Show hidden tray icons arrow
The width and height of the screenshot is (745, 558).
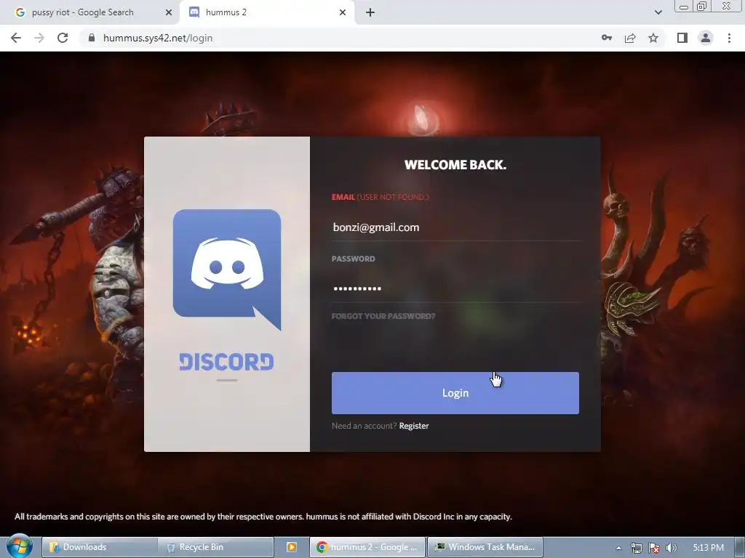click(618, 548)
